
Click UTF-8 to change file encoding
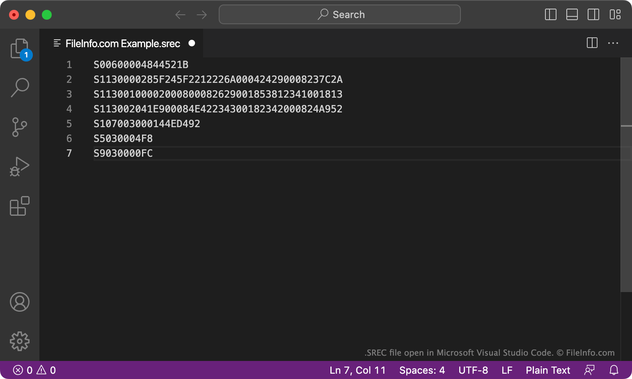473,370
